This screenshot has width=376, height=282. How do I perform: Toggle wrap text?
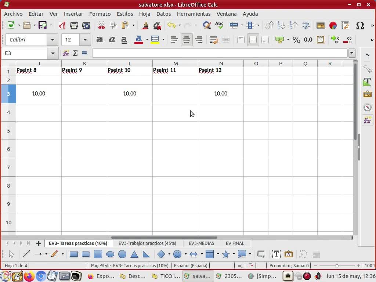pos(213,40)
